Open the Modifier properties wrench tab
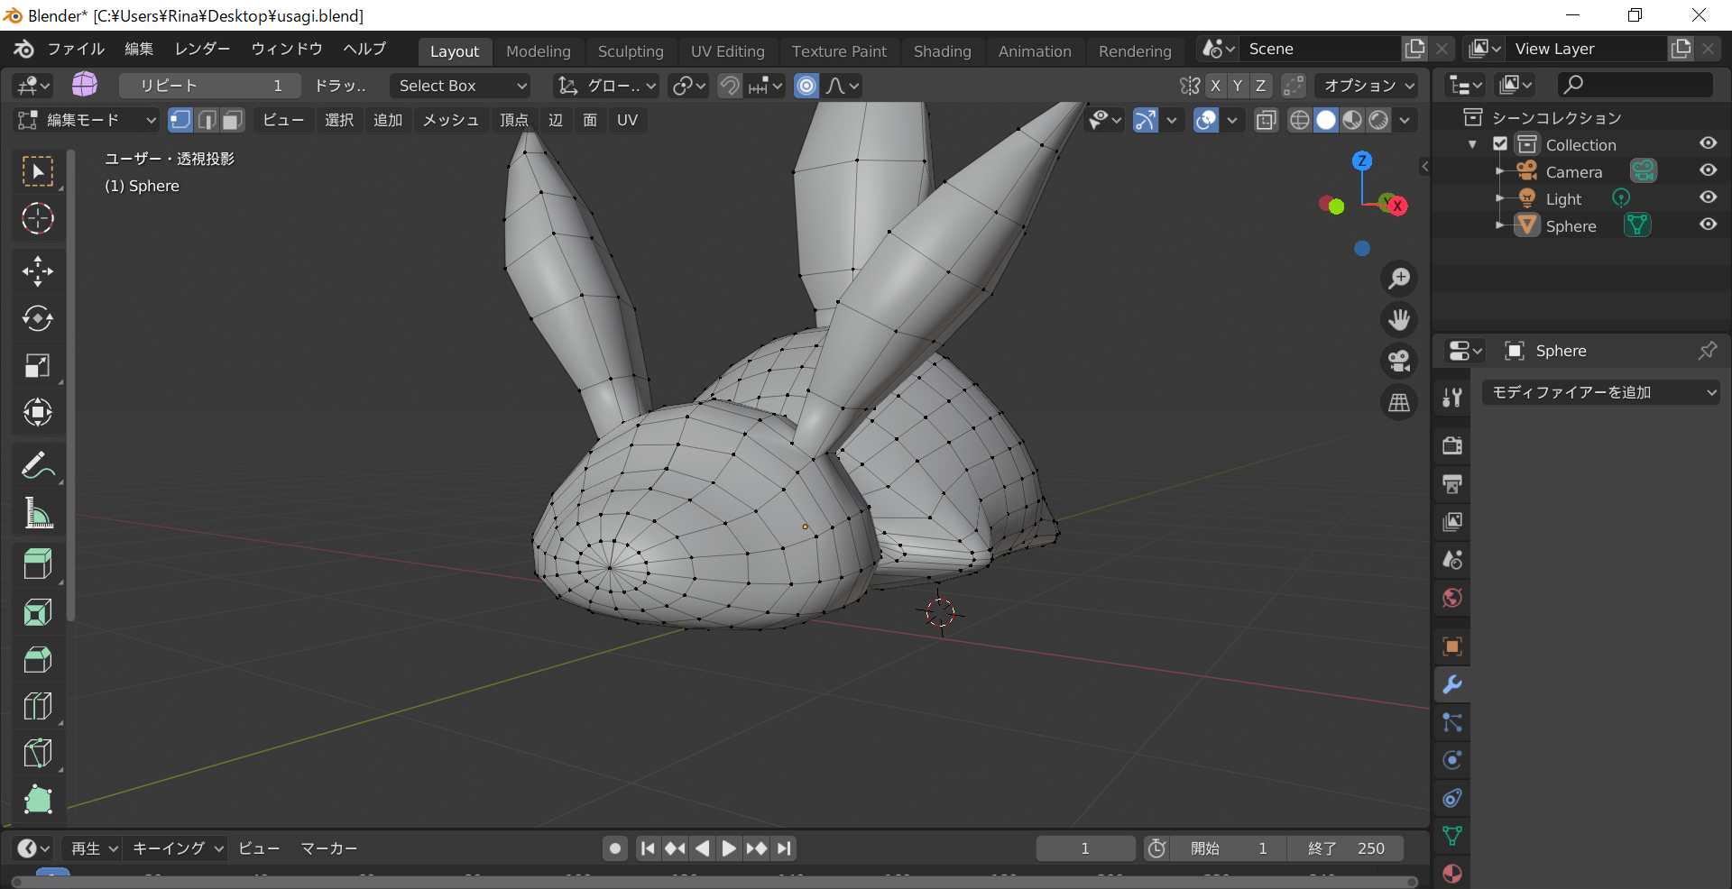1732x889 pixels. point(1452,684)
